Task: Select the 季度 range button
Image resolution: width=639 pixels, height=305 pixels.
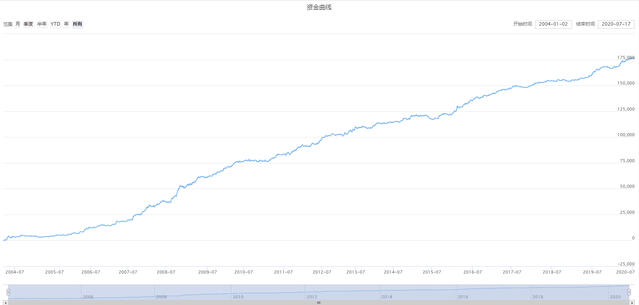Action: pos(28,24)
